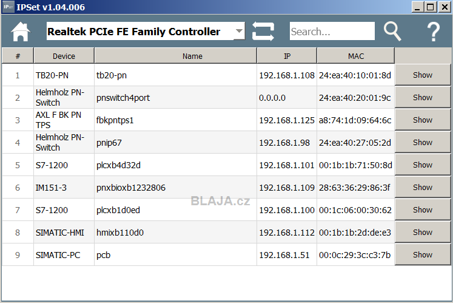Select the plcxb4d32d S7-1200 row
Screen dimensions: 453x303
tap(198, 165)
